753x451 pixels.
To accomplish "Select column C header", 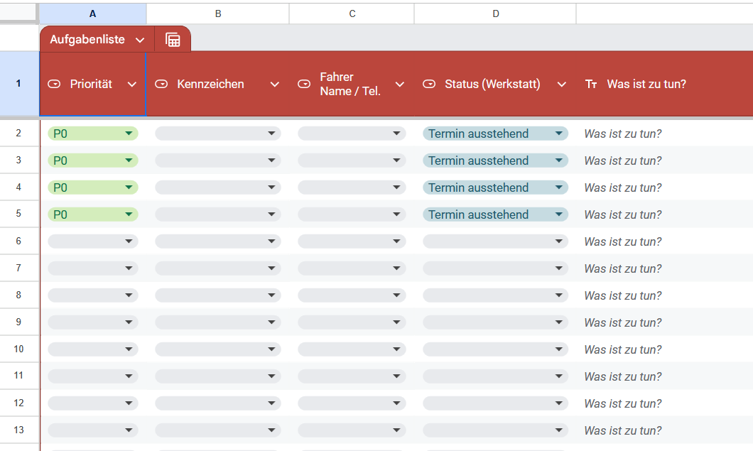I will coord(352,14).
